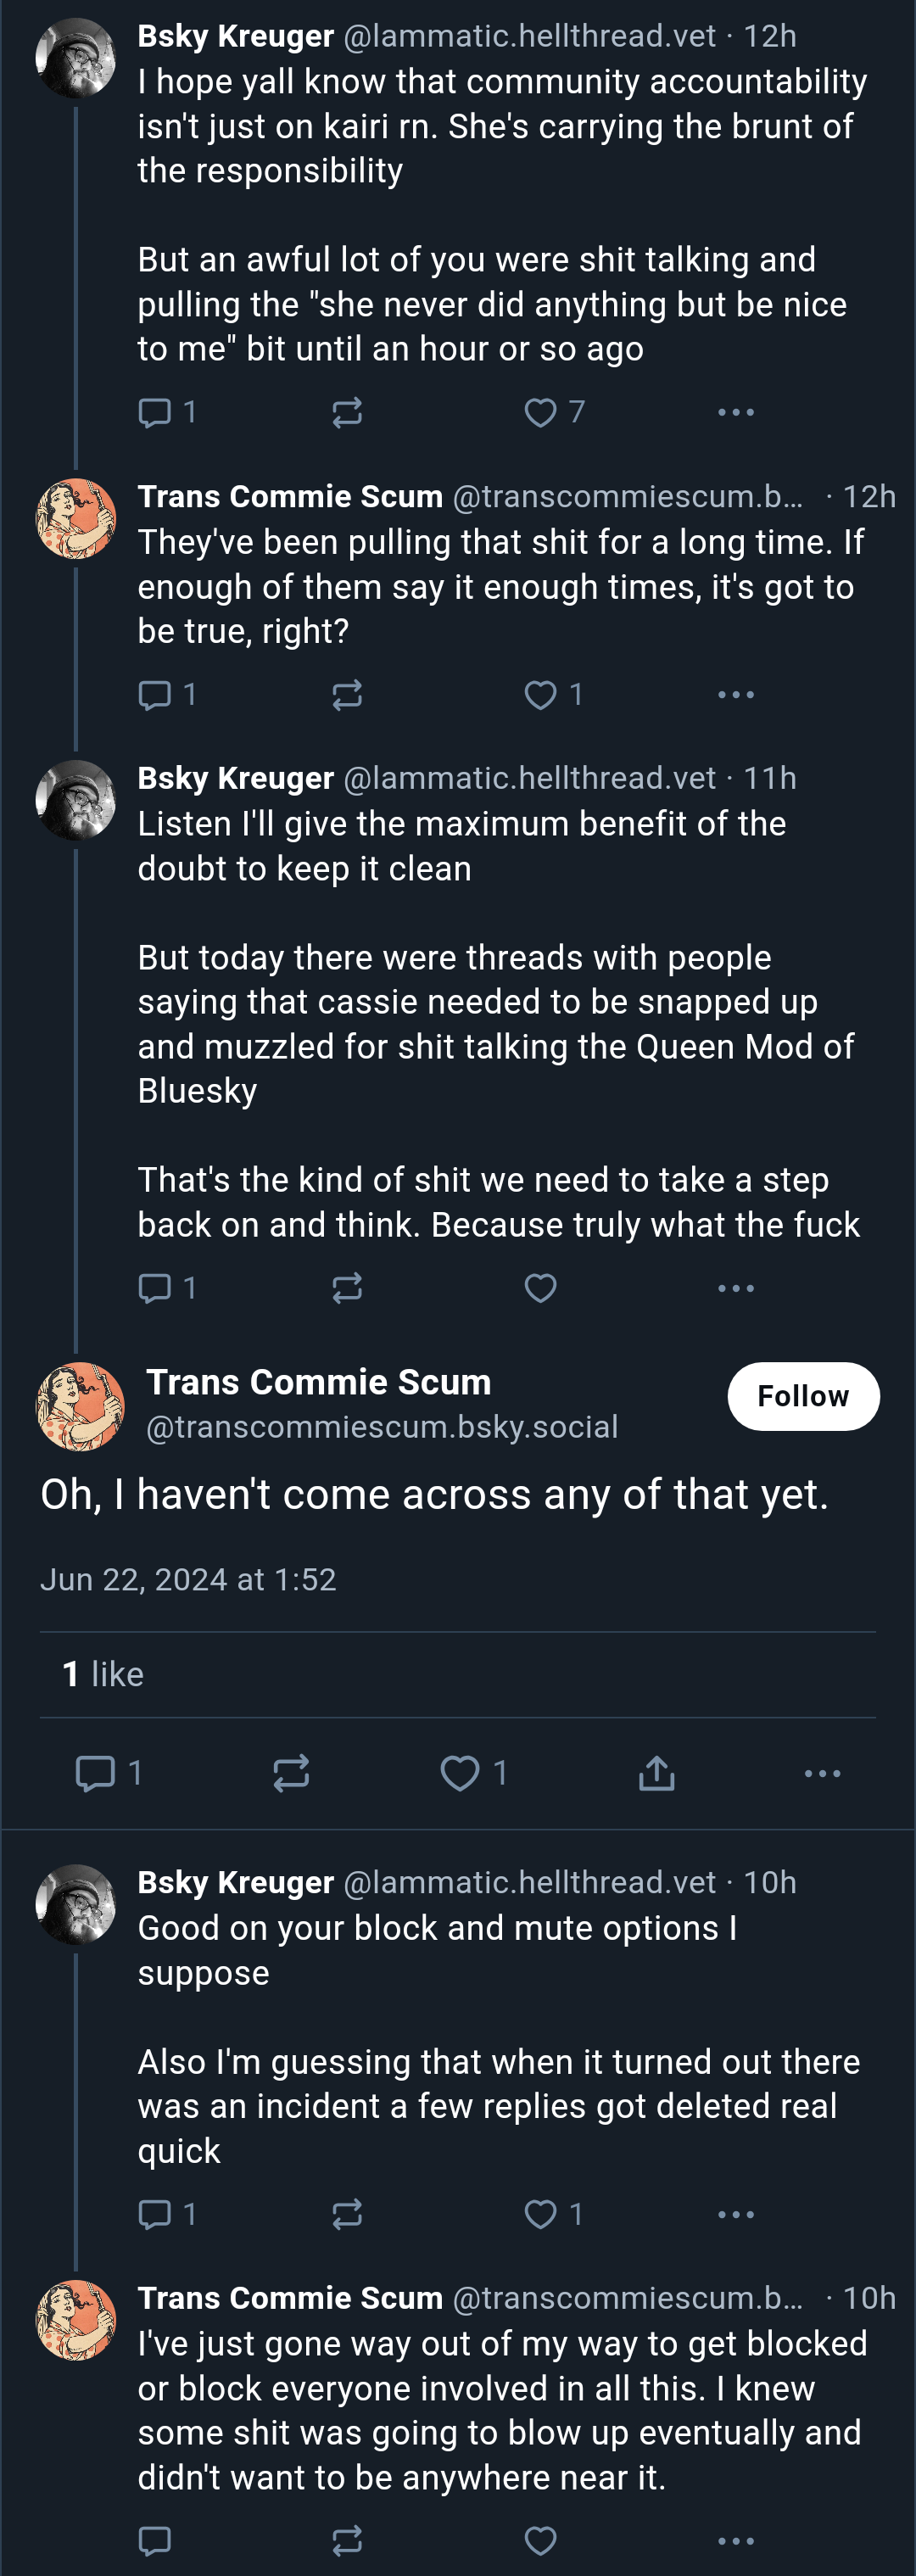Reply to the main 'Oh, I haven't come across' post
This screenshot has width=916, height=2576.
click(x=96, y=1773)
